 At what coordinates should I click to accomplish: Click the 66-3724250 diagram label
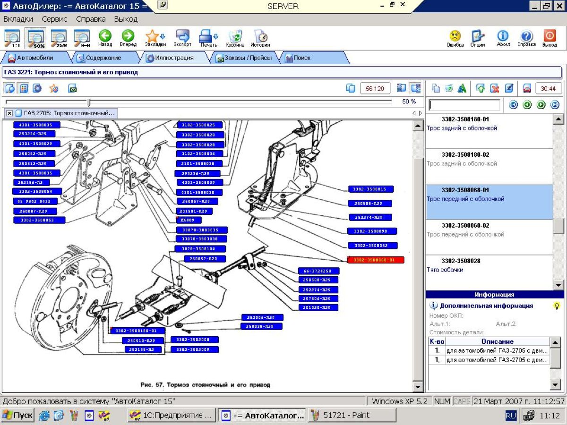318,271
